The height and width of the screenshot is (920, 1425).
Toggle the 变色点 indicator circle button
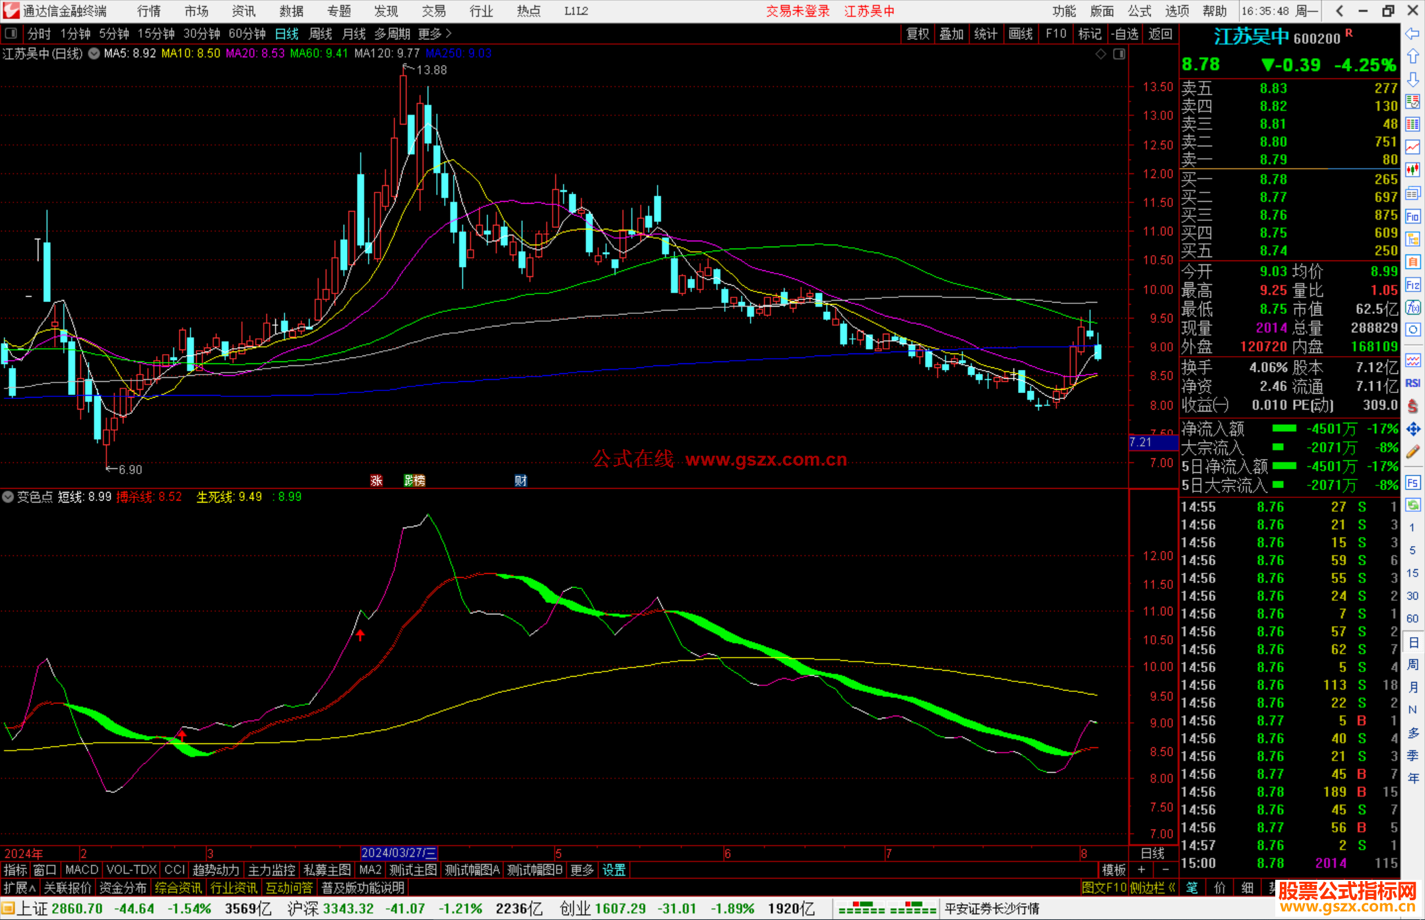pos(8,497)
